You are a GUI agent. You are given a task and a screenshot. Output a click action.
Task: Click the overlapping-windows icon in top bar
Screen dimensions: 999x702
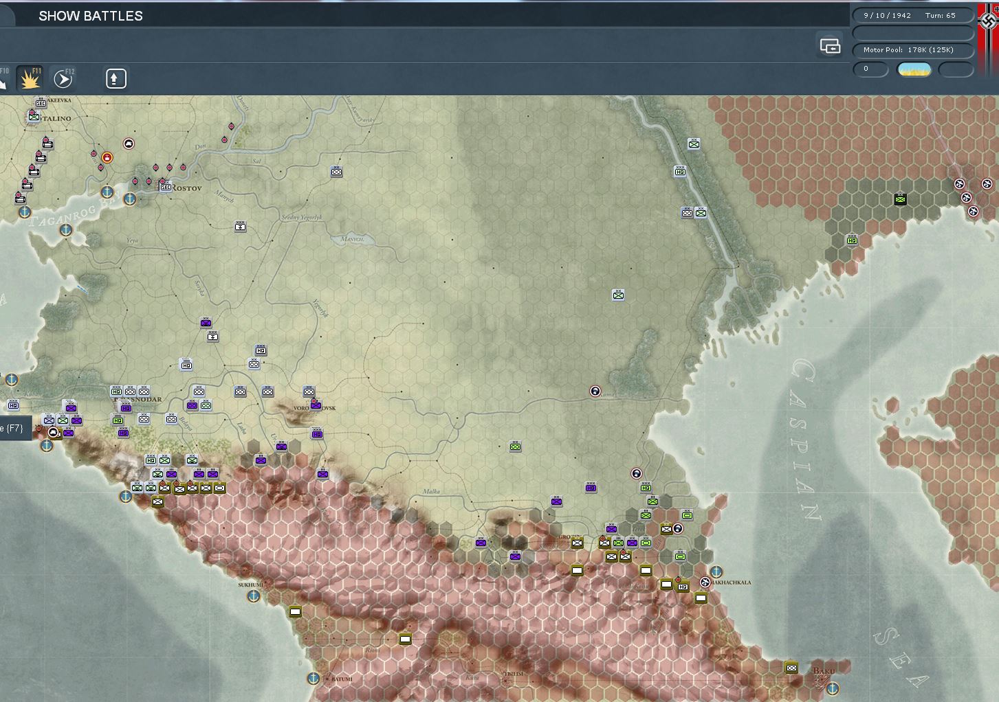pyautogui.click(x=830, y=46)
